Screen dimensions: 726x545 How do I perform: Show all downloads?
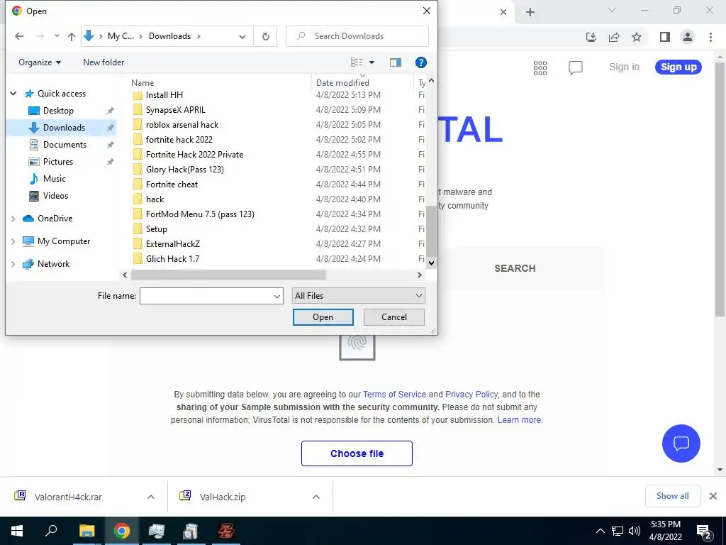672,496
